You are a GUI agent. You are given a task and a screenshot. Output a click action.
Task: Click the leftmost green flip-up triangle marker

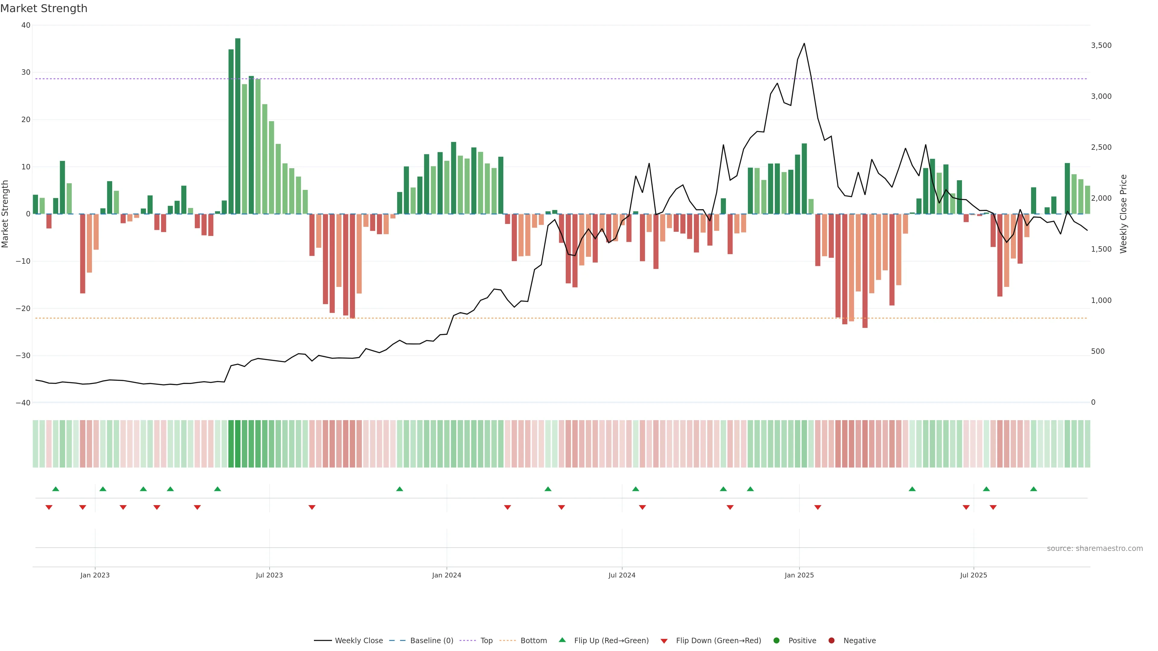click(x=56, y=489)
